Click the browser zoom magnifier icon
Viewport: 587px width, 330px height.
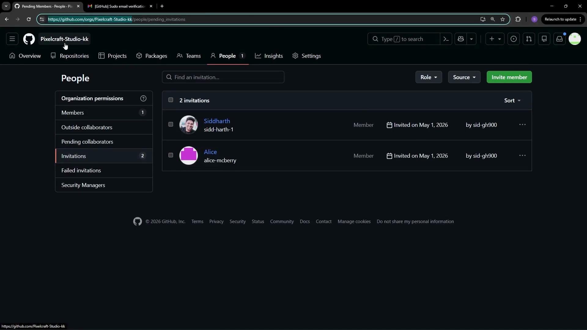click(x=493, y=19)
